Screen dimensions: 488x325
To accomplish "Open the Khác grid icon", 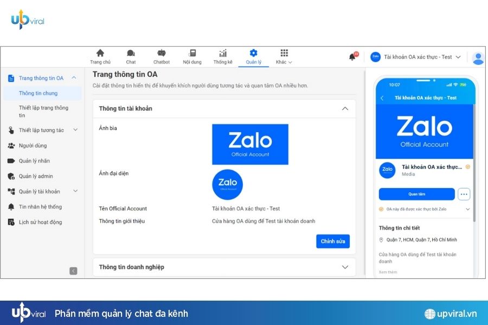I will (x=284, y=53).
